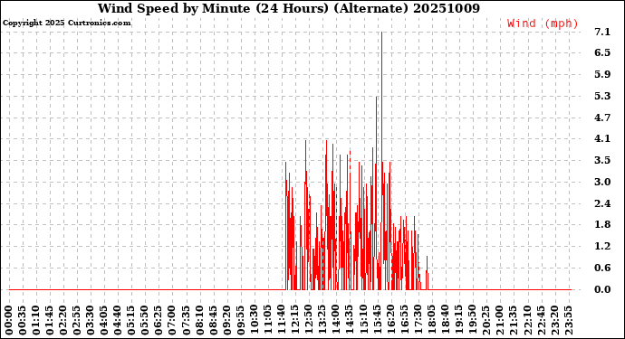Screen dimensions: 625x339
Task: Click the 1.2 y-axis label
Action: pyautogui.click(x=602, y=246)
